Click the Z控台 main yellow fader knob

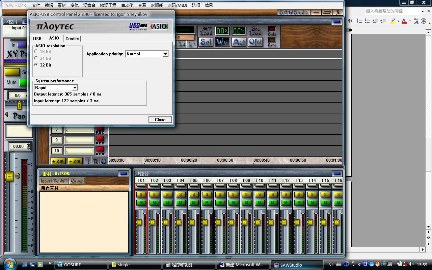[9, 176]
